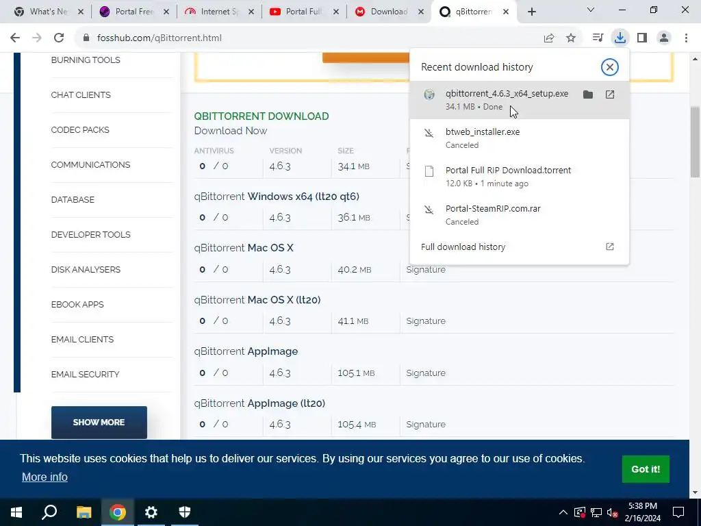This screenshot has width=701, height=526.
Task: Open CODEC PACKS category
Action: (x=80, y=129)
